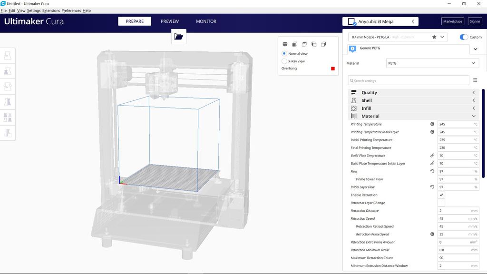Viewport: 487px width, 274px height.
Task: Click the Retraction Minimum Travel field
Action: pyautogui.click(x=458, y=250)
